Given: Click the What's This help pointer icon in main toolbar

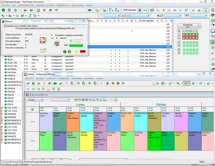Looking at the screenshot, I should coord(57,10).
